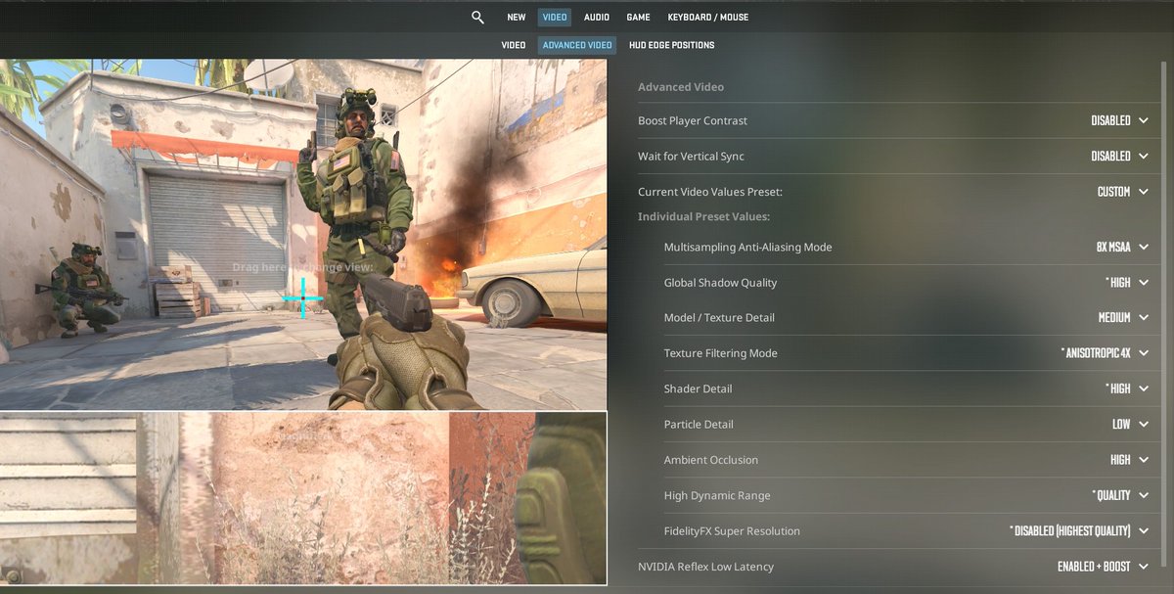Click the Shader Detail label
Screen dimensions: 1174x594
pyautogui.click(x=698, y=388)
